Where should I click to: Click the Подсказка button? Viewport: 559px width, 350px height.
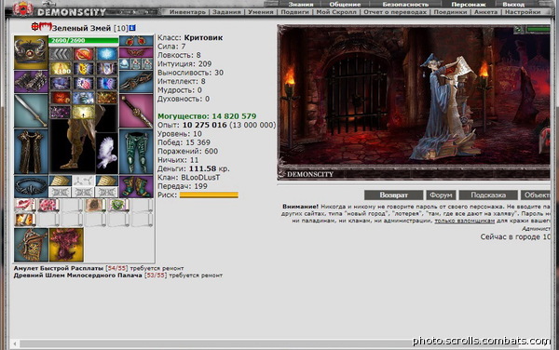point(488,195)
